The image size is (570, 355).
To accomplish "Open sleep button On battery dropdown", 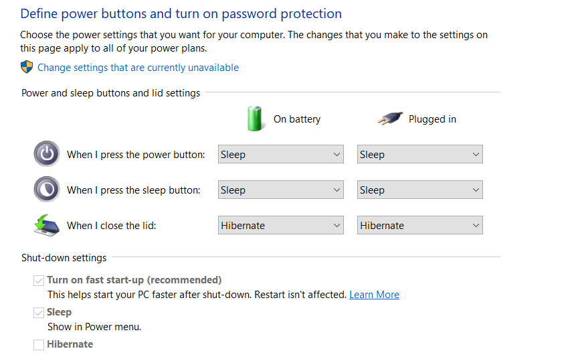I will coord(281,190).
